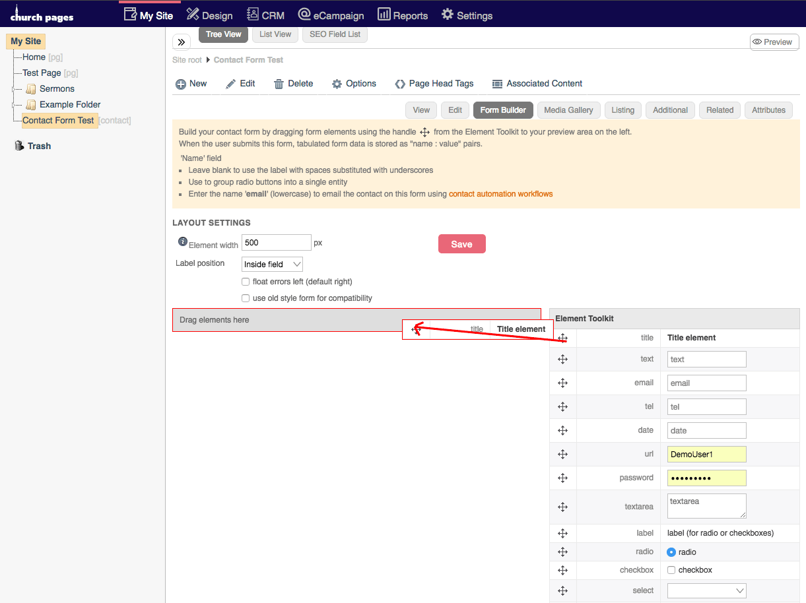The height and width of the screenshot is (603, 806).
Task: Click the Delete trash can icon
Action: point(279,84)
